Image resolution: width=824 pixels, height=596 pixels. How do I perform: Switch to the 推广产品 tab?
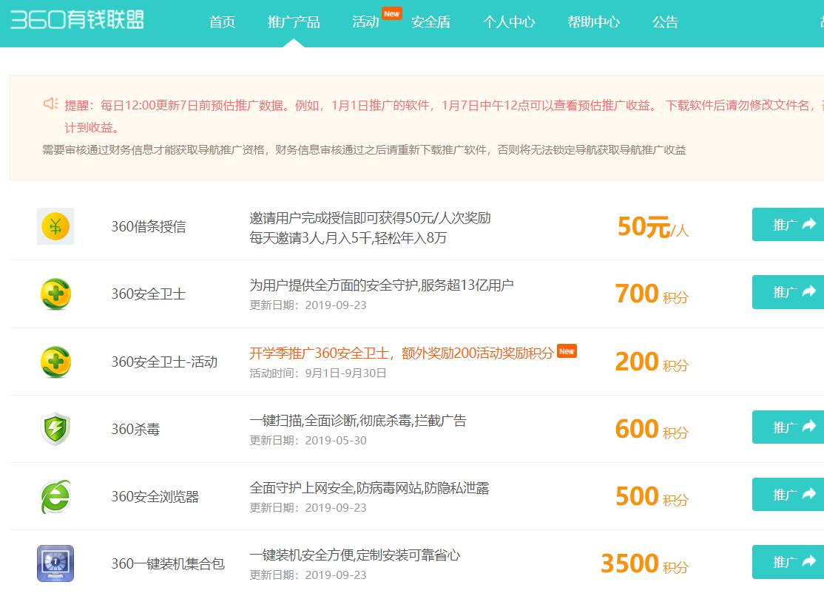tap(295, 22)
